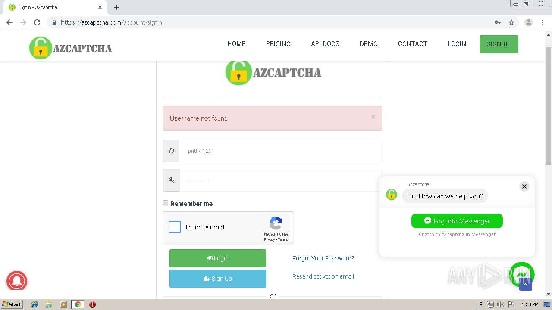Click the AZCAPTCHA header logo

pos(71,48)
